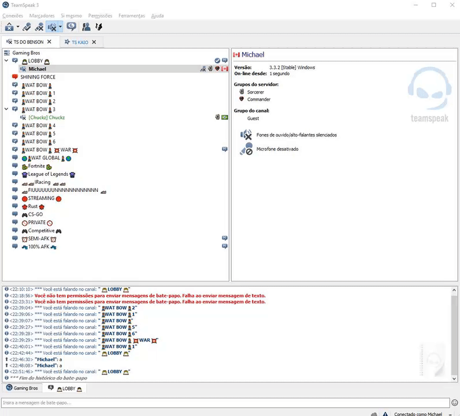Toggle the away status toolbar icon
The image size is (460, 416).
coord(9,27)
